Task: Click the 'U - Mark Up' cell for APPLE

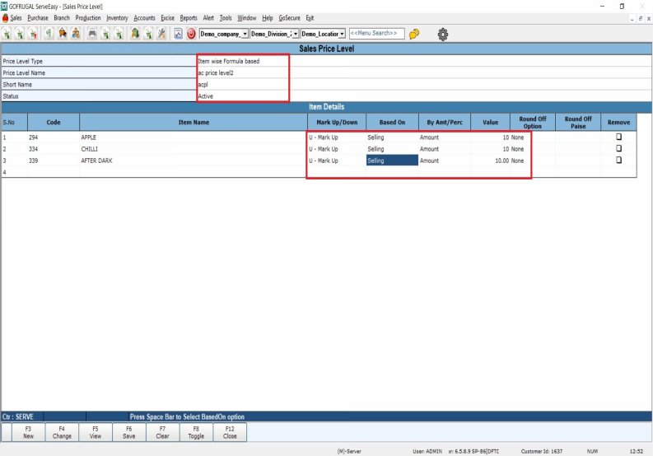Action: click(x=337, y=137)
